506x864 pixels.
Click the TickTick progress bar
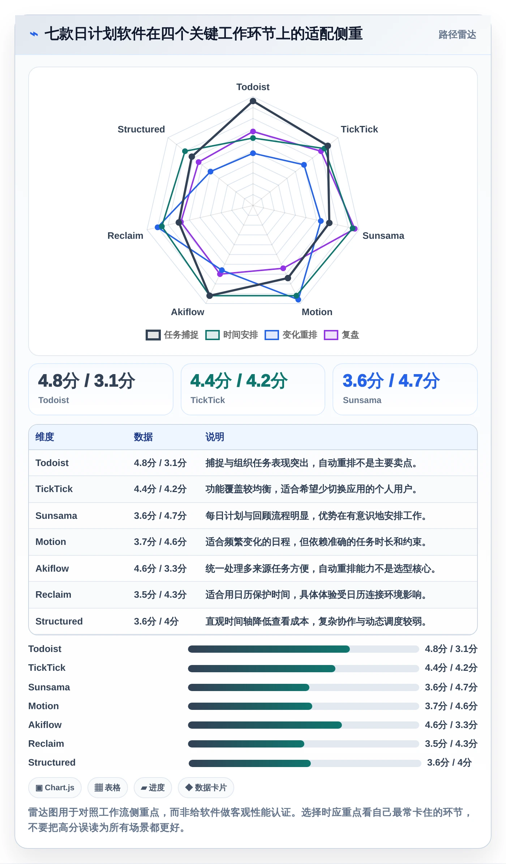click(x=304, y=669)
